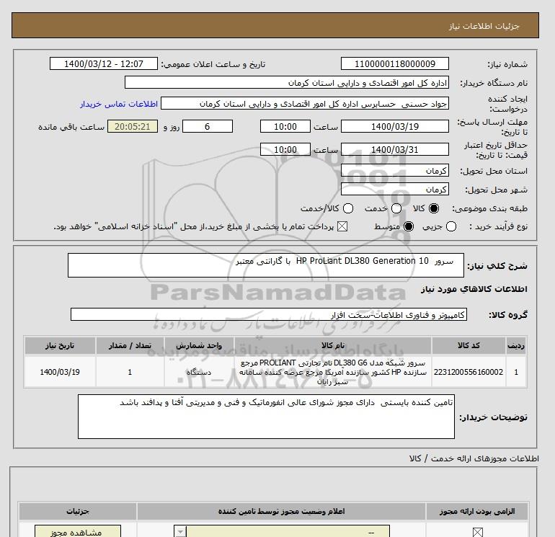The image size is (555, 537).
Task: Click the price validity time 10:00 field
Action: click(285, 149)
